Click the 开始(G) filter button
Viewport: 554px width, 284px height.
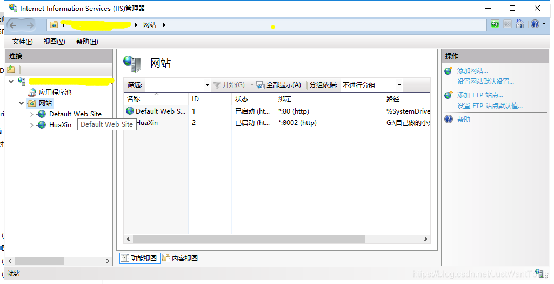[x=229, y=85]
